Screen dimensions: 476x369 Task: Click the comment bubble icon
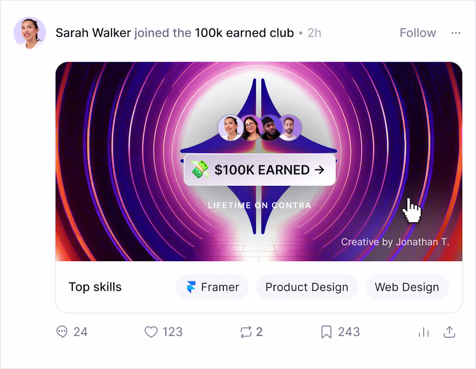point(62,332)
